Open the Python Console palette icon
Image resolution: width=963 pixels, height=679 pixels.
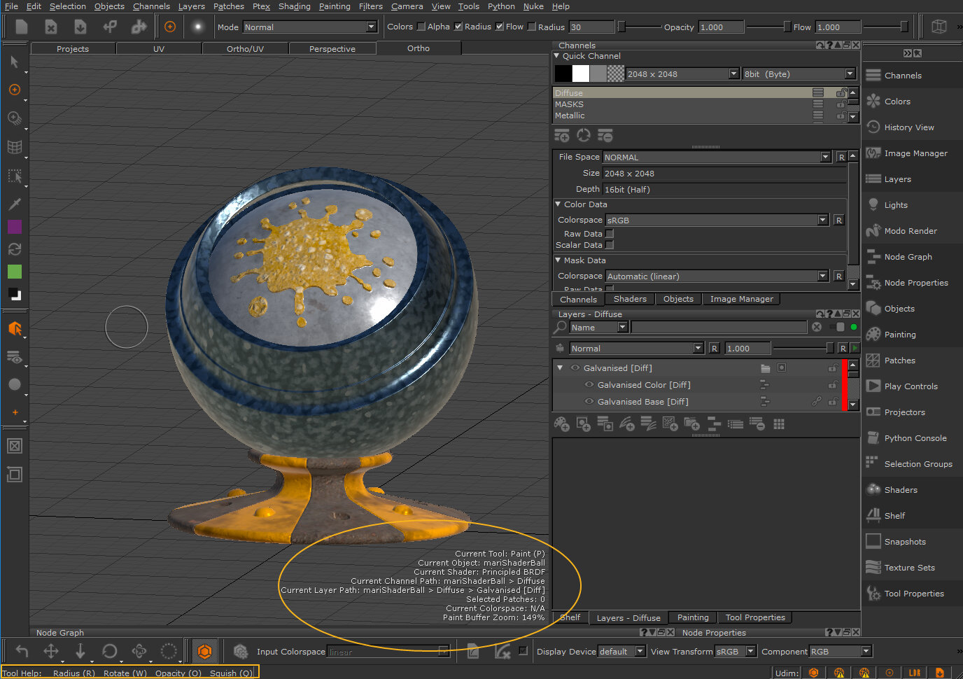click(873, 438)
